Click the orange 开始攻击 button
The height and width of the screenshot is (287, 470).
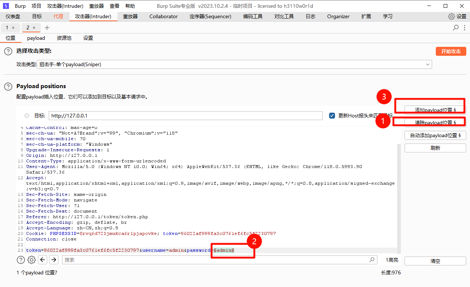pos(451,51)
